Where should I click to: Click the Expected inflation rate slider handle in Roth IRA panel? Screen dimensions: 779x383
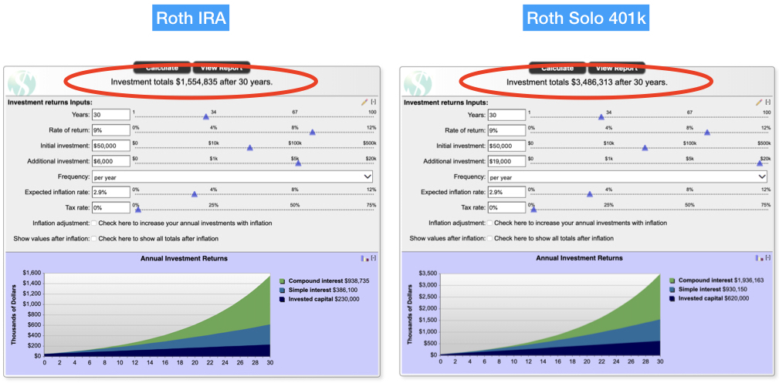pyautogui.click(x=195, y=194)
